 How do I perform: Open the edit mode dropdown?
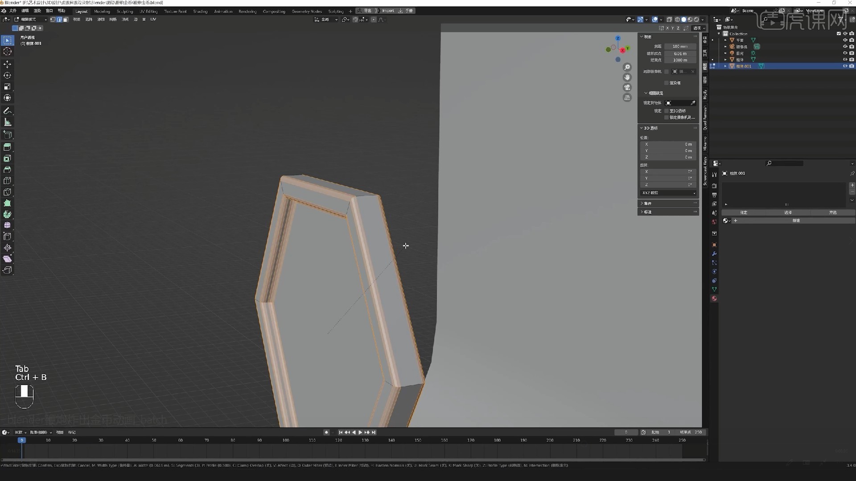pos(30,20)
